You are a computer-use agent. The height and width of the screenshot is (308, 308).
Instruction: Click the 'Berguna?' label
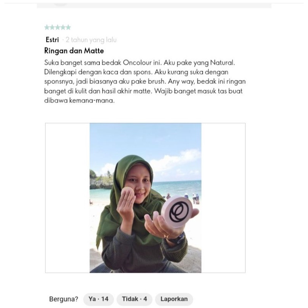63,299
